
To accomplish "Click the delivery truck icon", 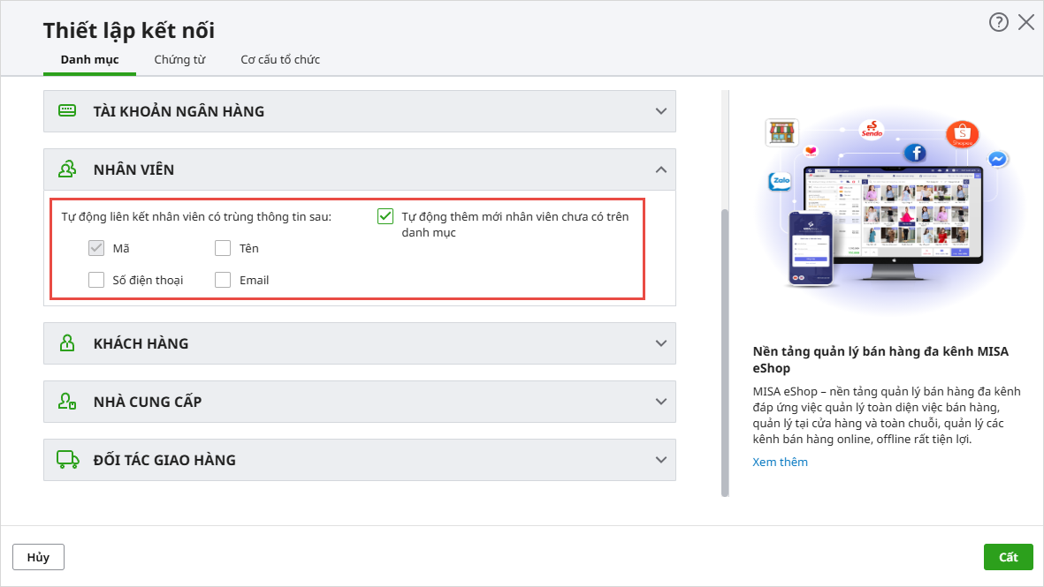I will click(x=67, y=460).
